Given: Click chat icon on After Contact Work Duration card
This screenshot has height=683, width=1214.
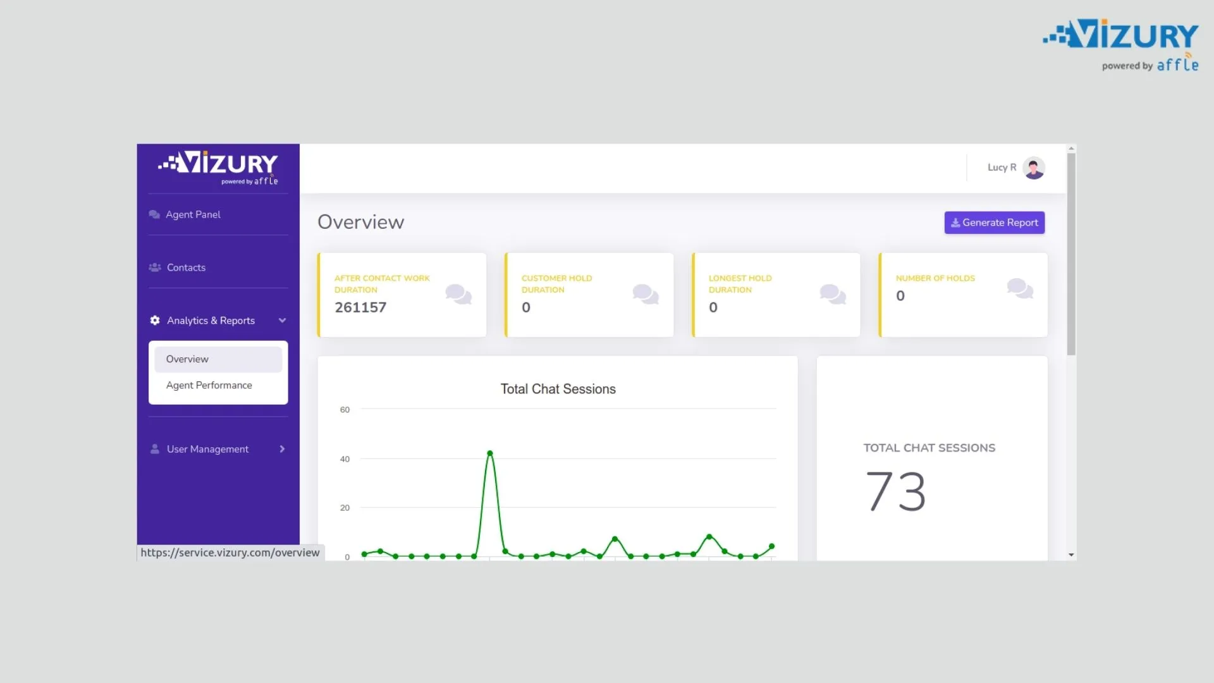Looking at the screenshot, I should click(458, 294).
